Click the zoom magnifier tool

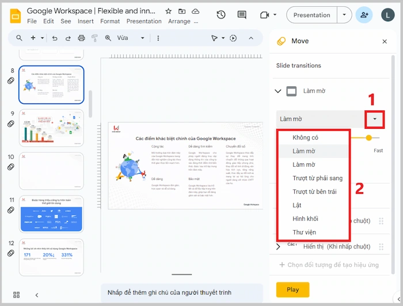coord(108,38)
